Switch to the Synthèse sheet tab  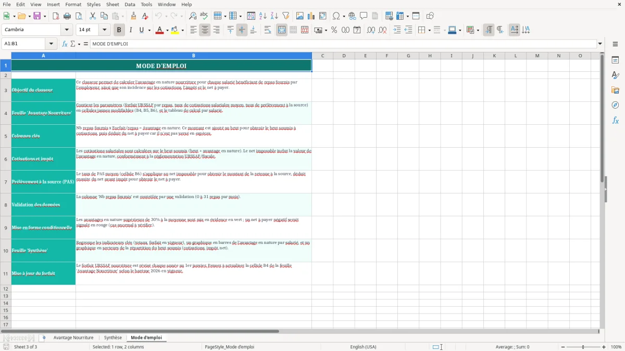pos(113,337)
